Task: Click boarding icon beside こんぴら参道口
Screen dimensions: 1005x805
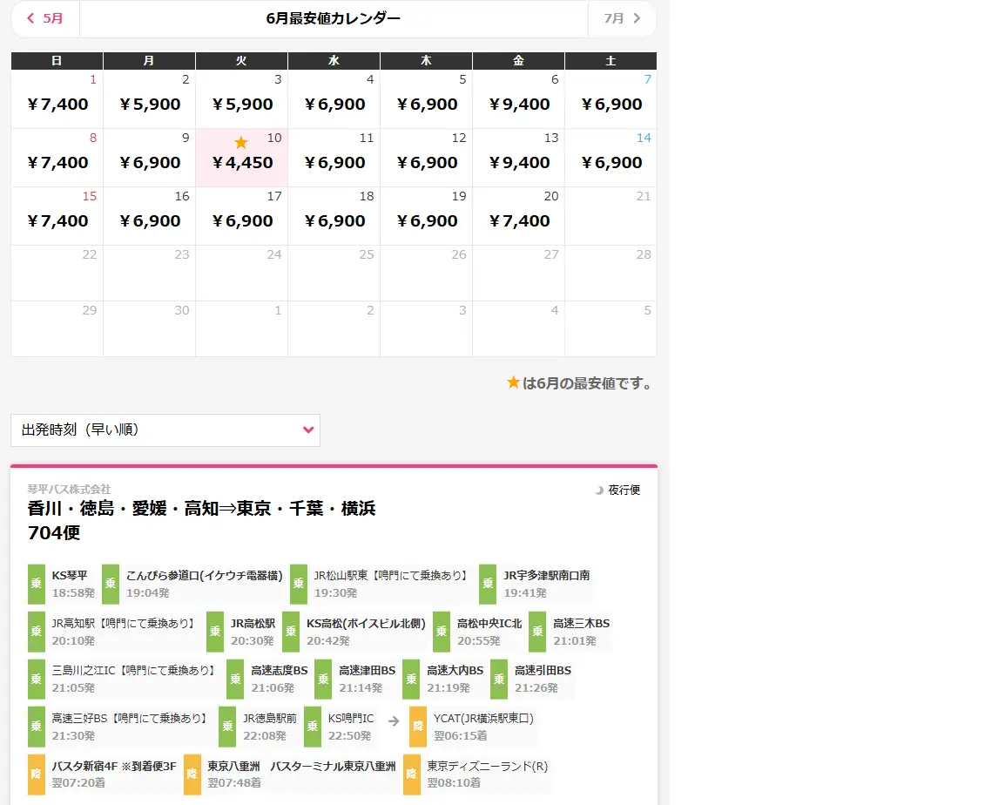Action: [111, 584]
